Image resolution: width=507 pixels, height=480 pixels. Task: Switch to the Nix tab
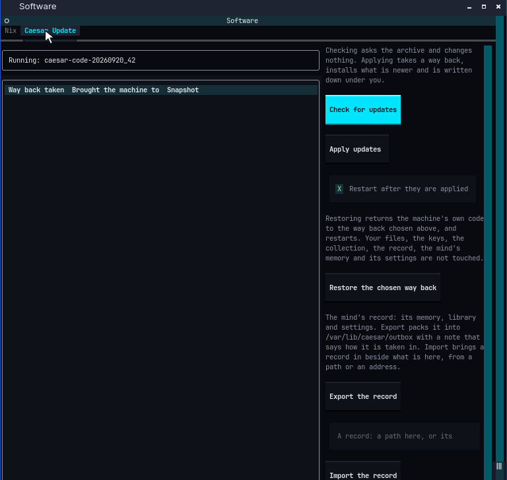pos(11,31)
